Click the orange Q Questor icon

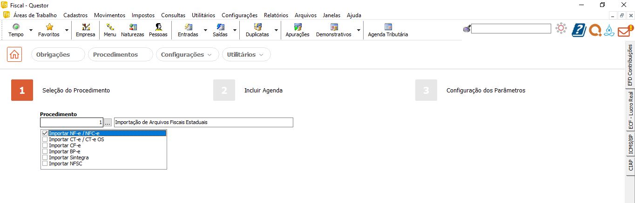[595, 30]
